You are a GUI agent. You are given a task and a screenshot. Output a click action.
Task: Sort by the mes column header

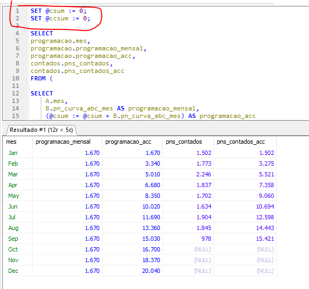coord(18,142)
